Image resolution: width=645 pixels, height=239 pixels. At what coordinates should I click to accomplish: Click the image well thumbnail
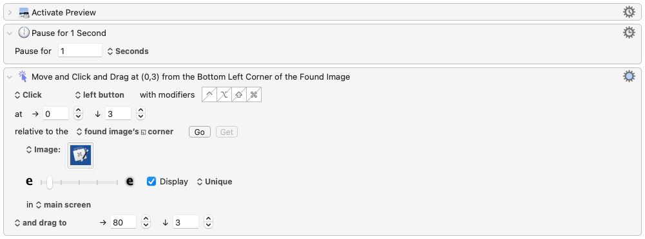pyautogui.click(x=81, y=155)
